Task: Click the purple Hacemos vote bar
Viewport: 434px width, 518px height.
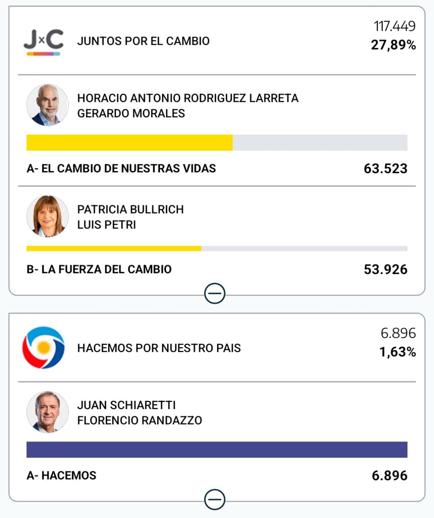Action: click(x=217, y=450)
